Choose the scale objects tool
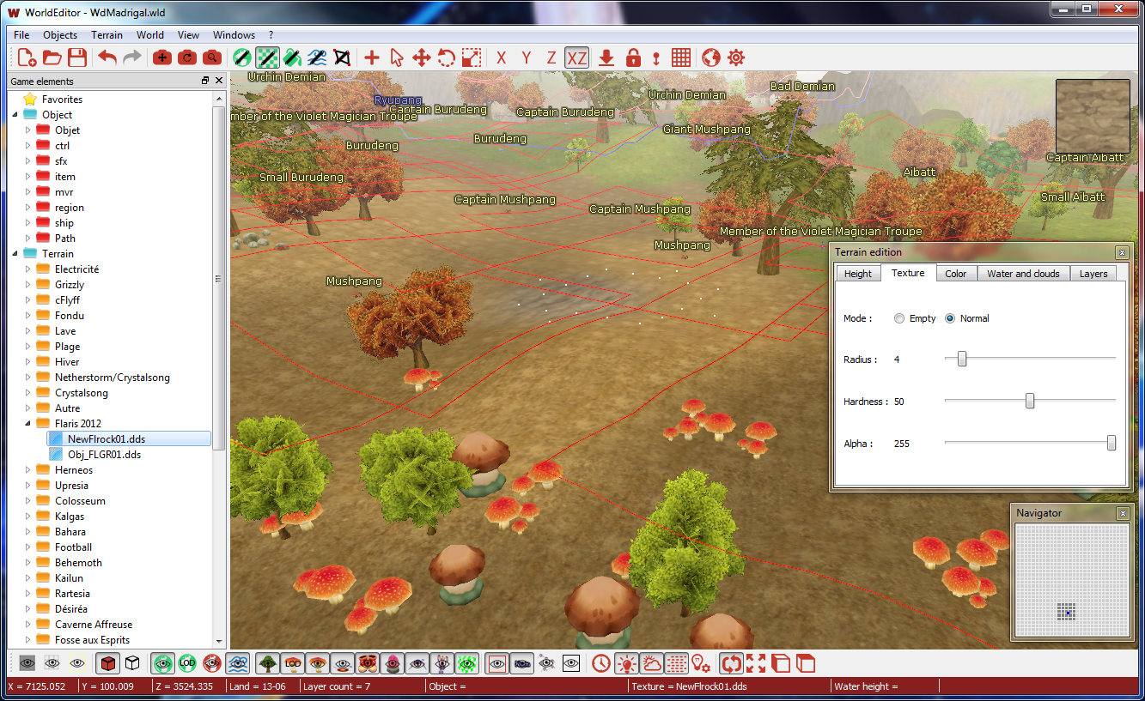The width and height of the screenshot is (1145, 701). coord(471,57)
